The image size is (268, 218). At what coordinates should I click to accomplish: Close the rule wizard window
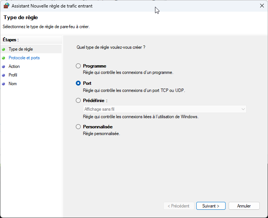261,6
